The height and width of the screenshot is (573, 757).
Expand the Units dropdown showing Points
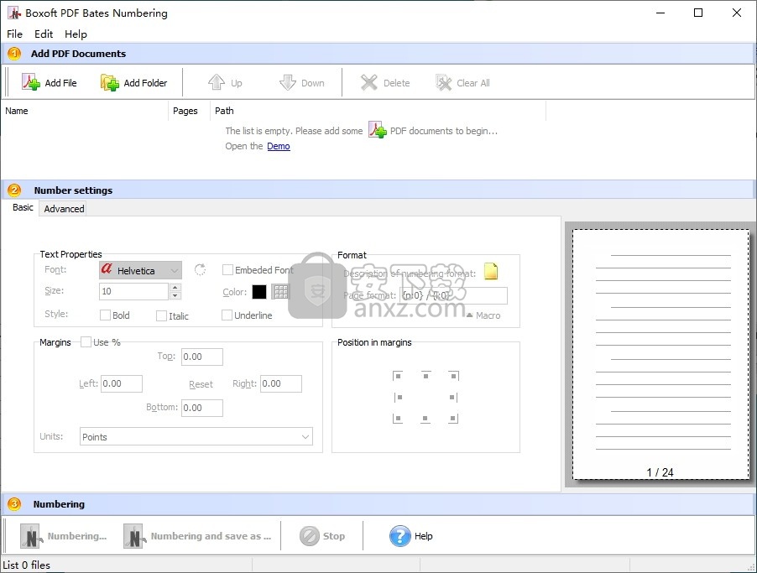(305, 437)
